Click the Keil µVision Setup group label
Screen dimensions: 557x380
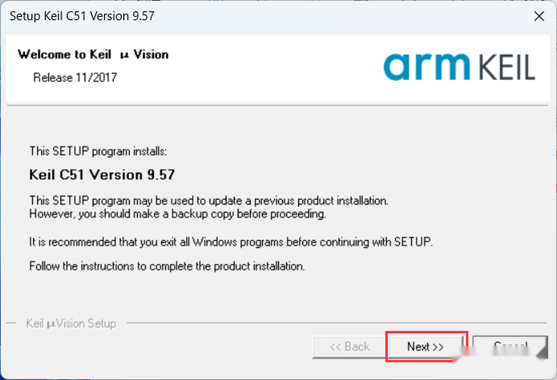coord(71,324)
